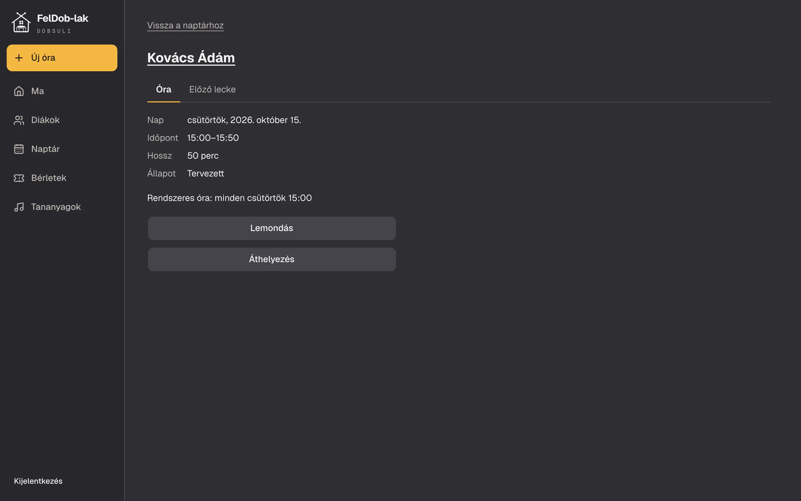Click the Lemondás button
The width and height of the screenshot is (801, 501).
[x=272, y=228]
